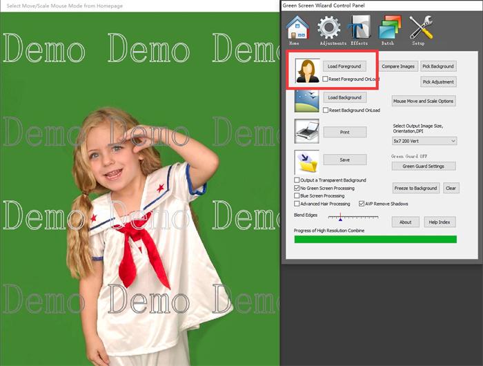Click the save folder icon
This screenshot has height=366, width=483.
point(307,162)
